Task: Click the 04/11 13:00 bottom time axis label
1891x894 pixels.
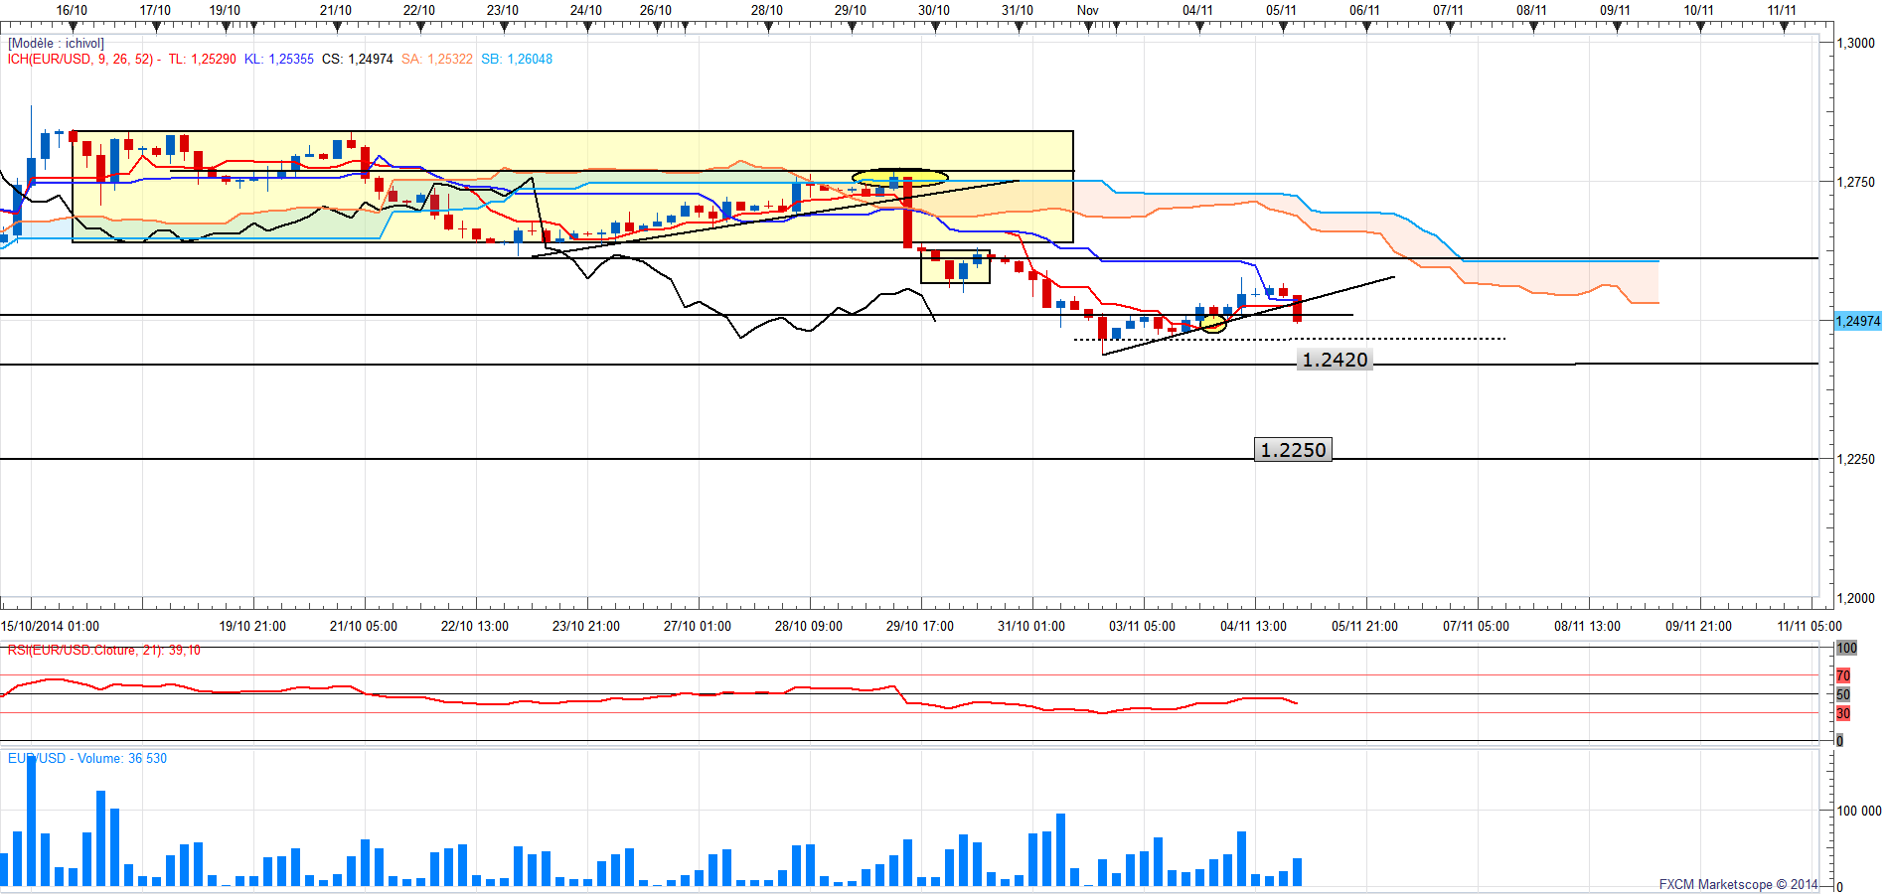Action: coord(1253,626)
